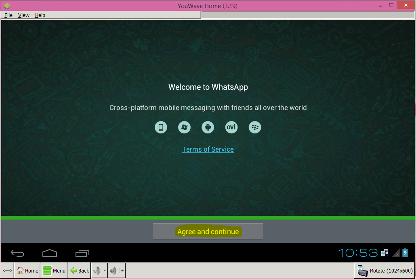Viewport: 416px width, 279px height.
Task: Click the BlackBerry platform icon
Action: coord(255,127)
